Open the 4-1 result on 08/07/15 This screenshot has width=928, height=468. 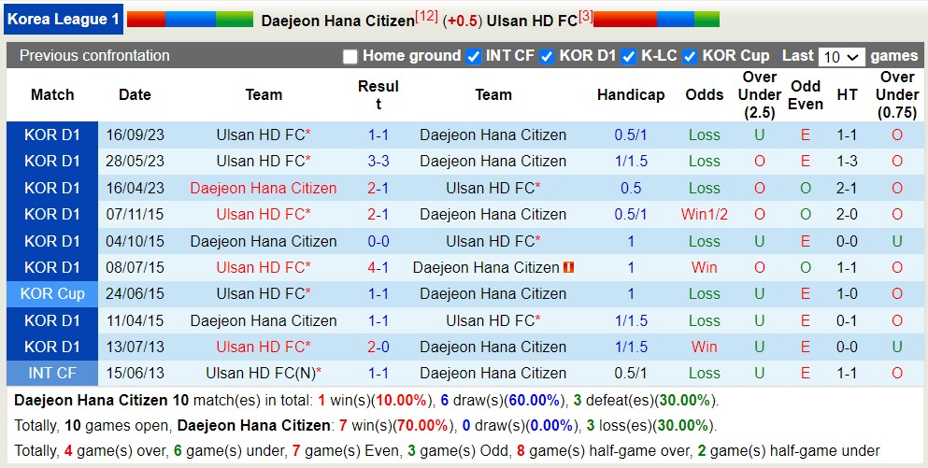(378, 267)
